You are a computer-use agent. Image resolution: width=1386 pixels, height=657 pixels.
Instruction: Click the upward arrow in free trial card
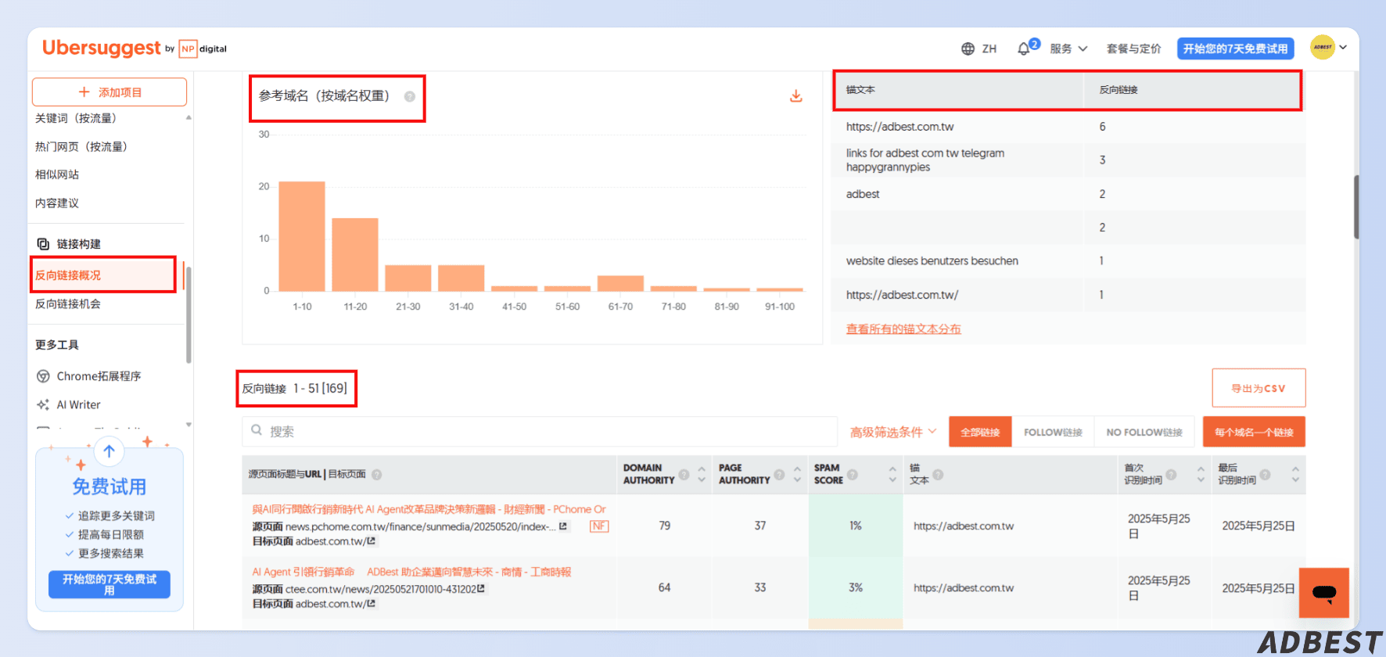(x=110, y=451)
